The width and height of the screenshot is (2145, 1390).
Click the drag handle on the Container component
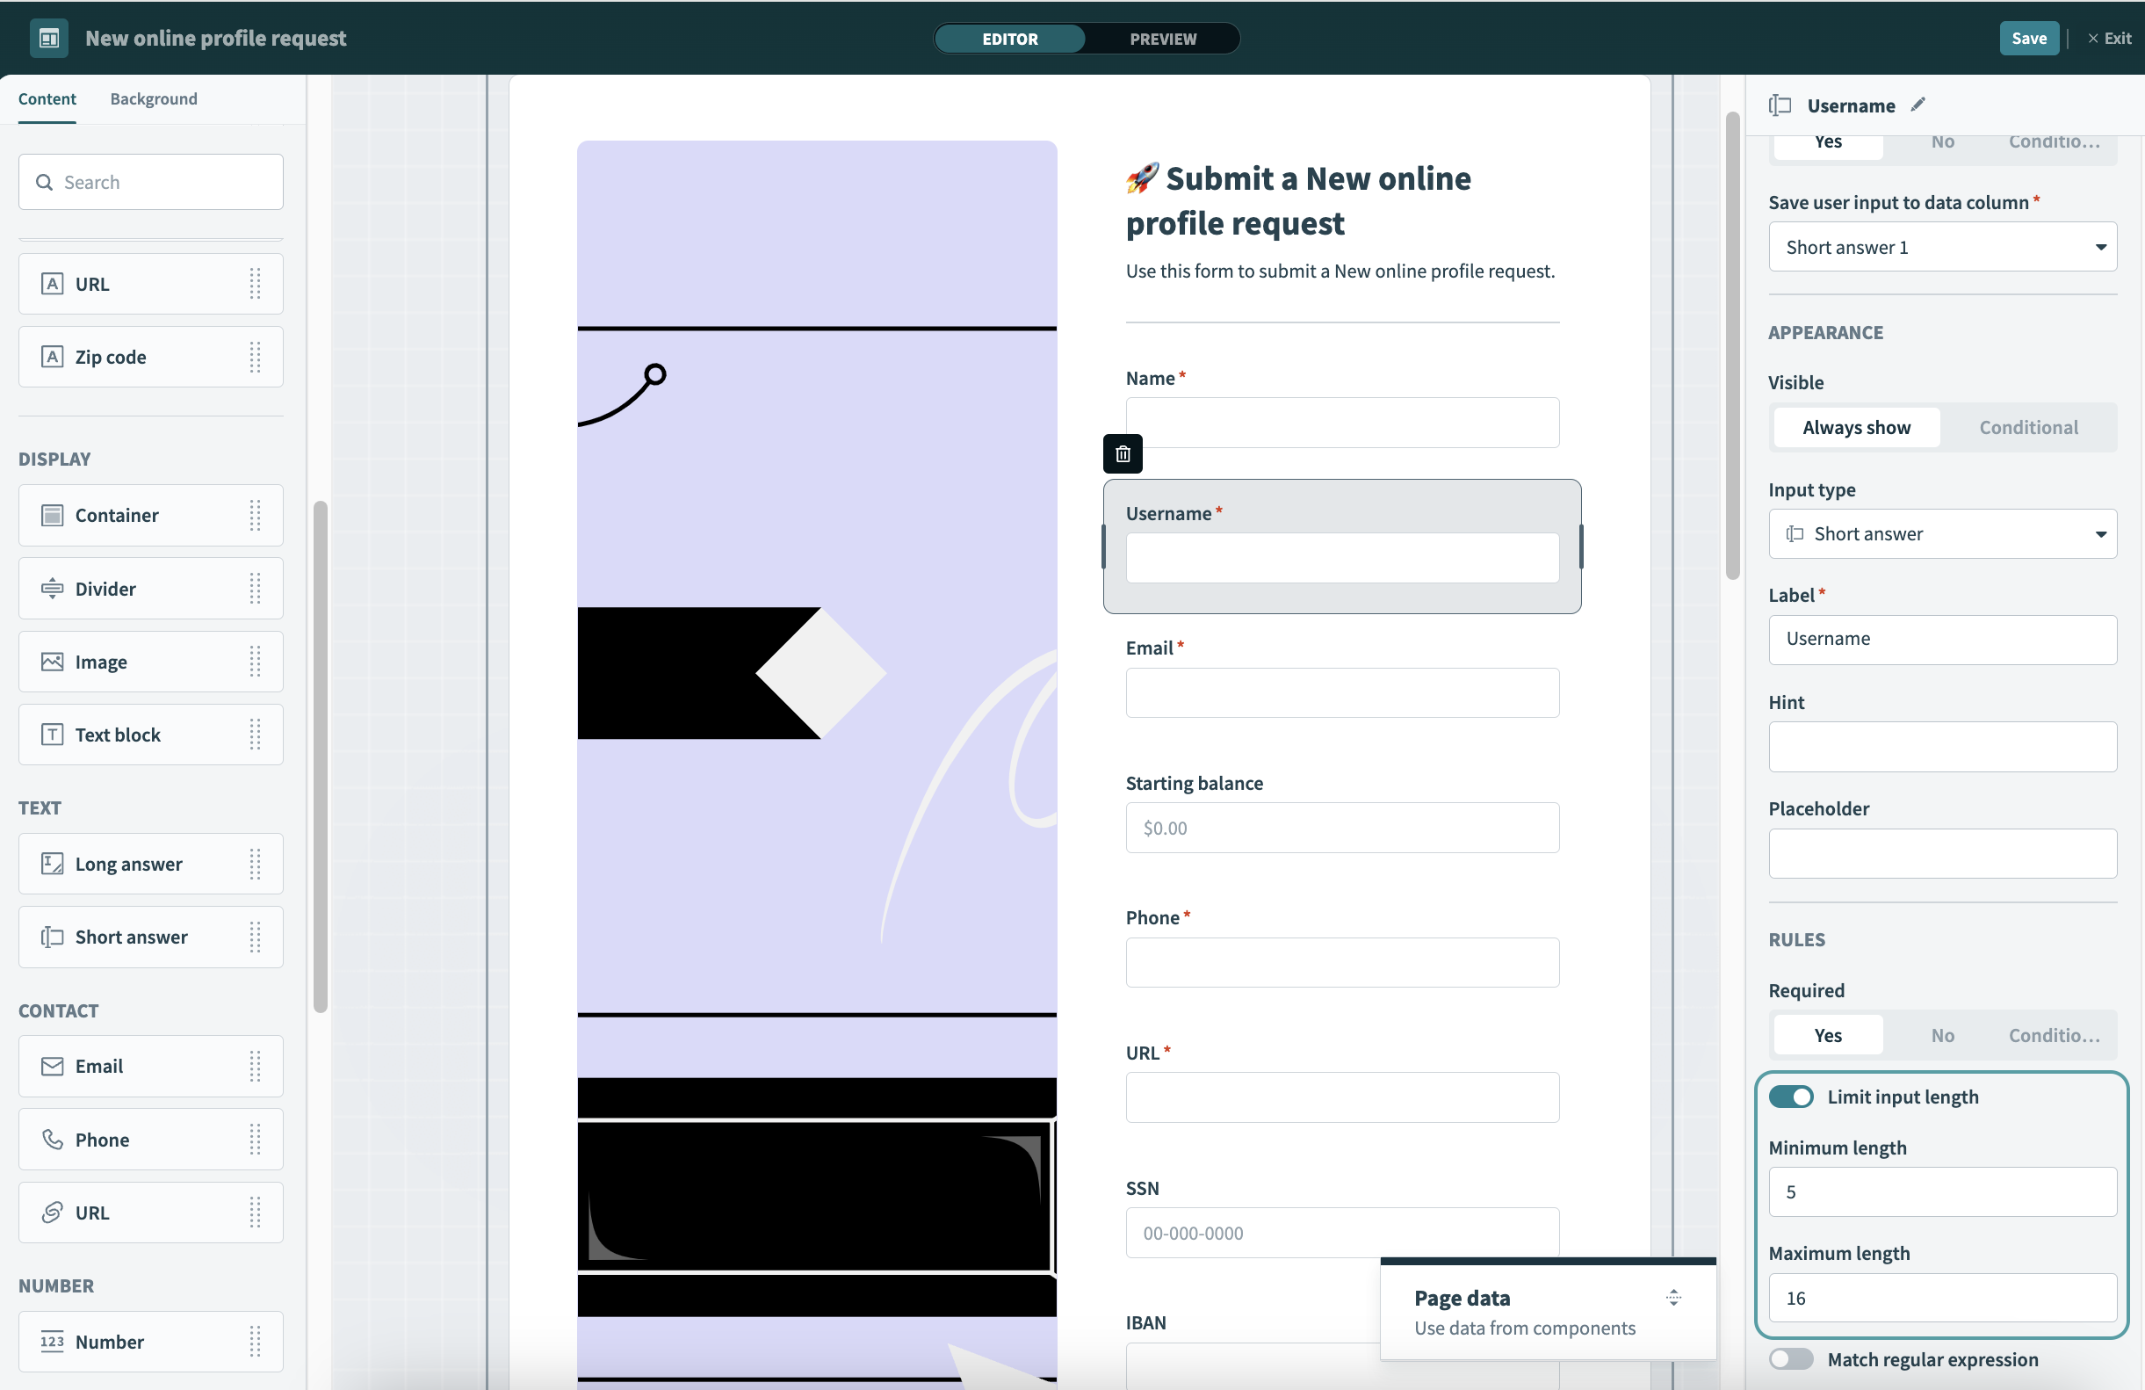(x=255, y=515)
